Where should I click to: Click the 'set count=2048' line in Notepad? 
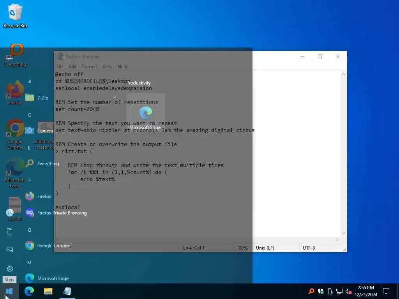(x=77, y=109)
